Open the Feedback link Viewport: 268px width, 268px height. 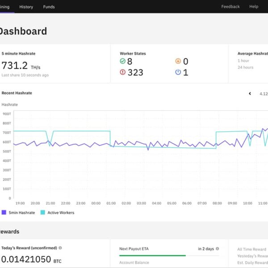(x=230, y=7)
